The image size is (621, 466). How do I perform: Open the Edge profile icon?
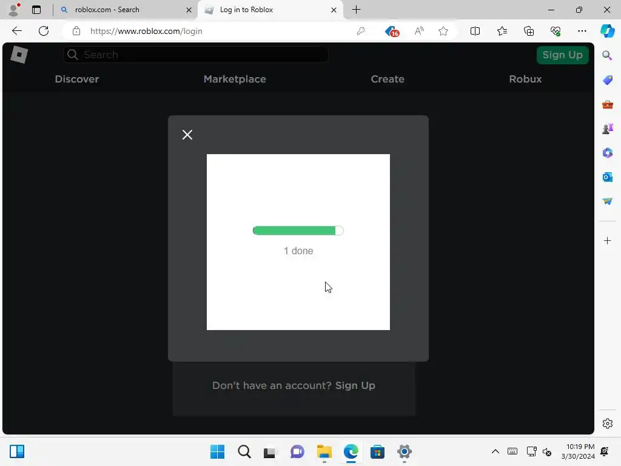[13, 10]
